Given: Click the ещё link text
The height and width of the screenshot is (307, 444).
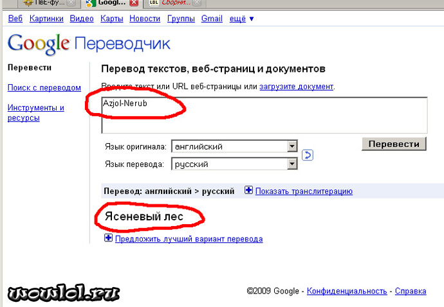Looking at the screenshot, I should pos(237,19).
